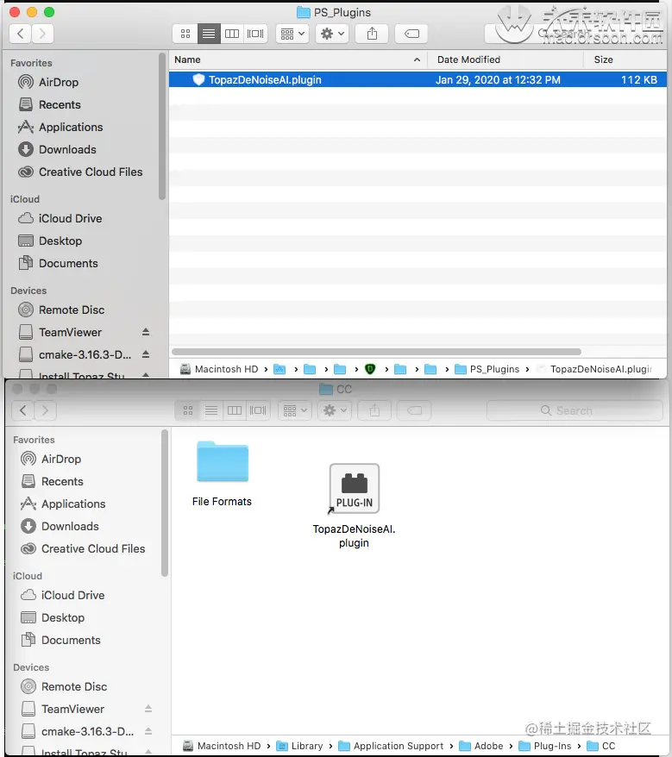Click horizontal scrollbar in PS_Plugins window

[376, 352]
